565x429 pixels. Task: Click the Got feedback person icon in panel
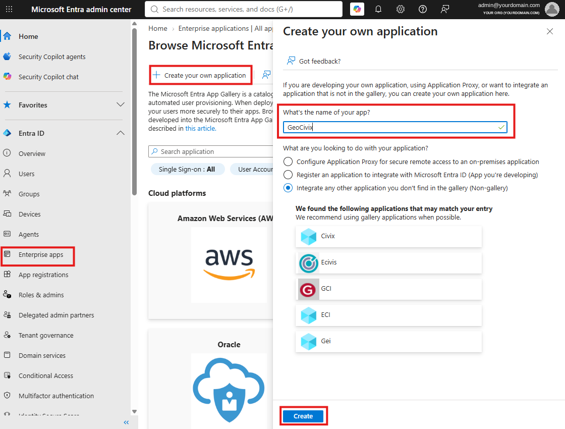pos(291,61)
